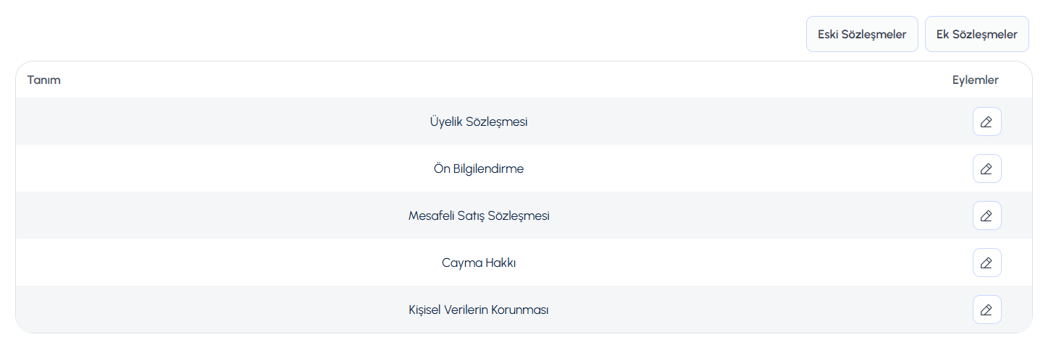This screenshot has width=1043, height=345.
Task: Select the Üyelik Sözleşmesi table row
Action: click(x=524, y=122)
